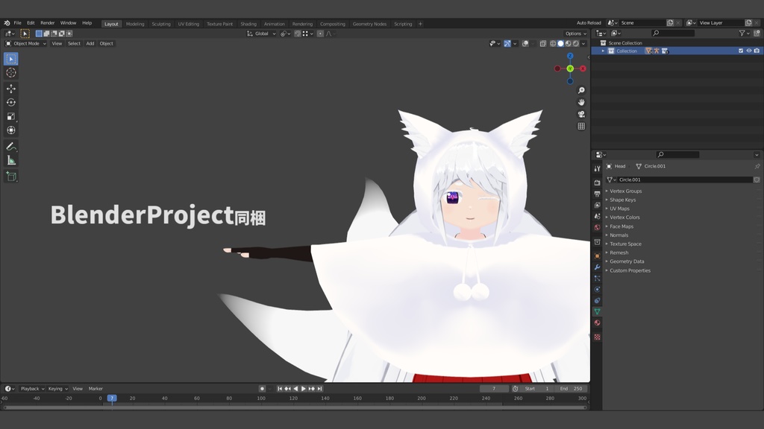Switch viewport to Rendered shading mode

[x=575, y=43]
